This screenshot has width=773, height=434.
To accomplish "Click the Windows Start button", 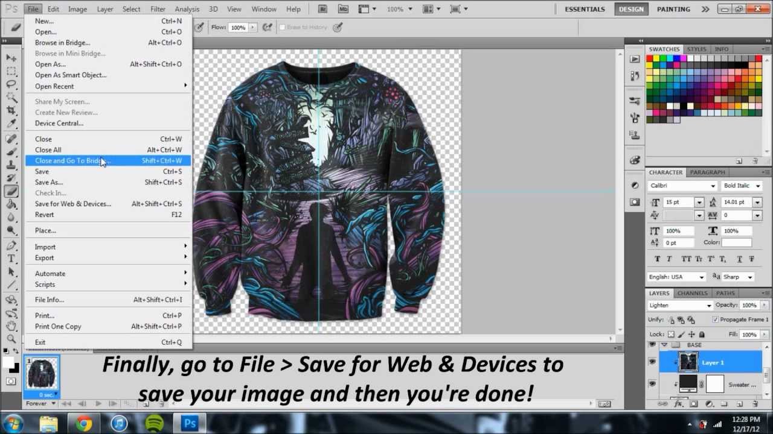I will coord(14,423).
